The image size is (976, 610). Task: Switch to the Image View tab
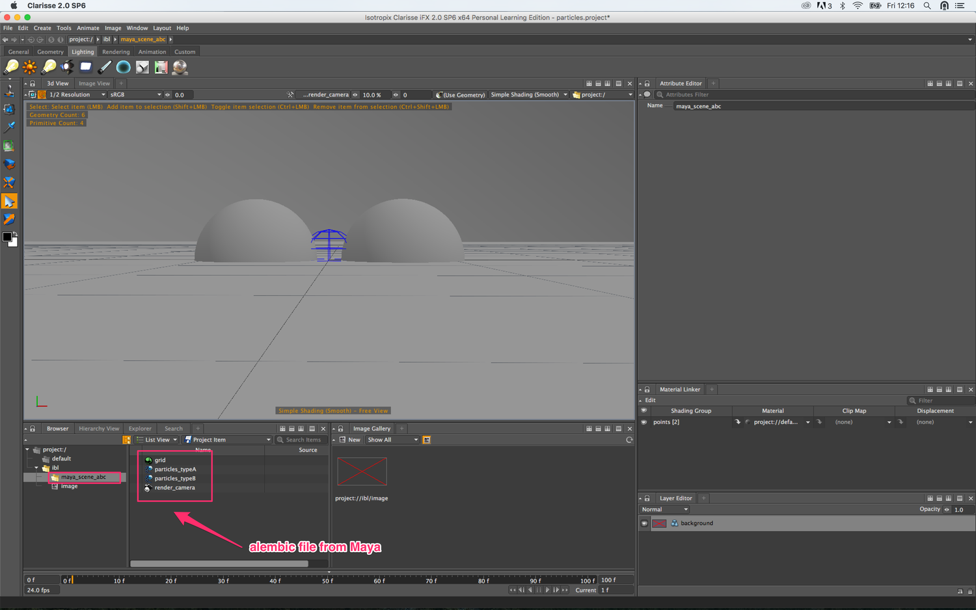click(94, 83)
